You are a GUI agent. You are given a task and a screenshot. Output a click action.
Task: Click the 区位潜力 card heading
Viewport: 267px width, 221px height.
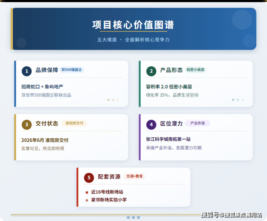point(171,123)
